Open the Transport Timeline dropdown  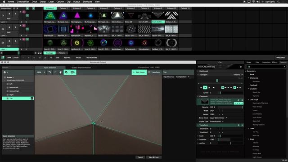point(238,75)
